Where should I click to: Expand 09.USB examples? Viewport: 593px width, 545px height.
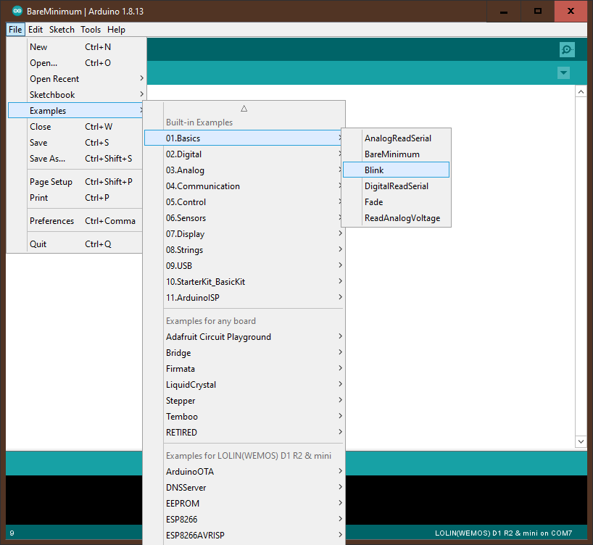pyautogui.click(x=244, y=266)
